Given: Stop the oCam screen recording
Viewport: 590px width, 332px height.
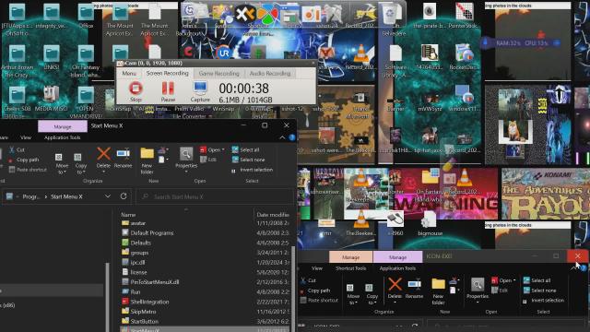Looking at the screenshot, I should [136, 91].
